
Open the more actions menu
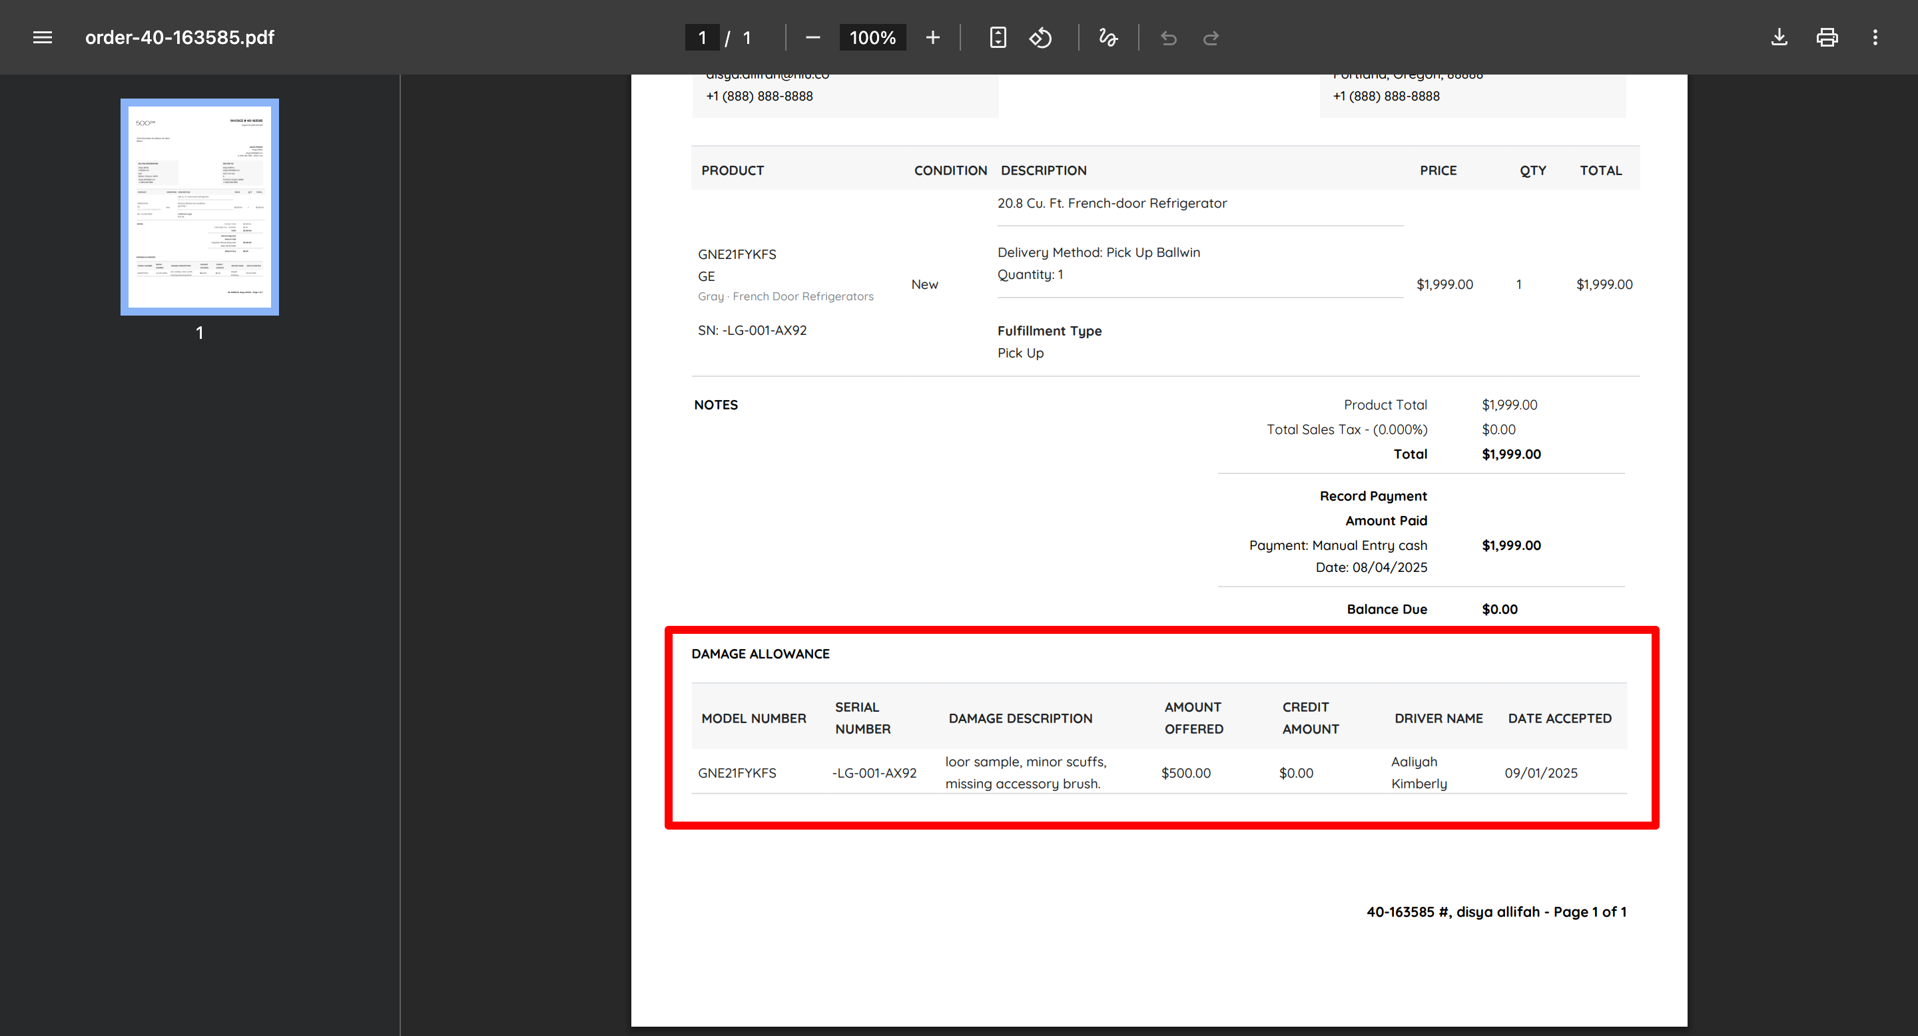[x=1875, y=37]
